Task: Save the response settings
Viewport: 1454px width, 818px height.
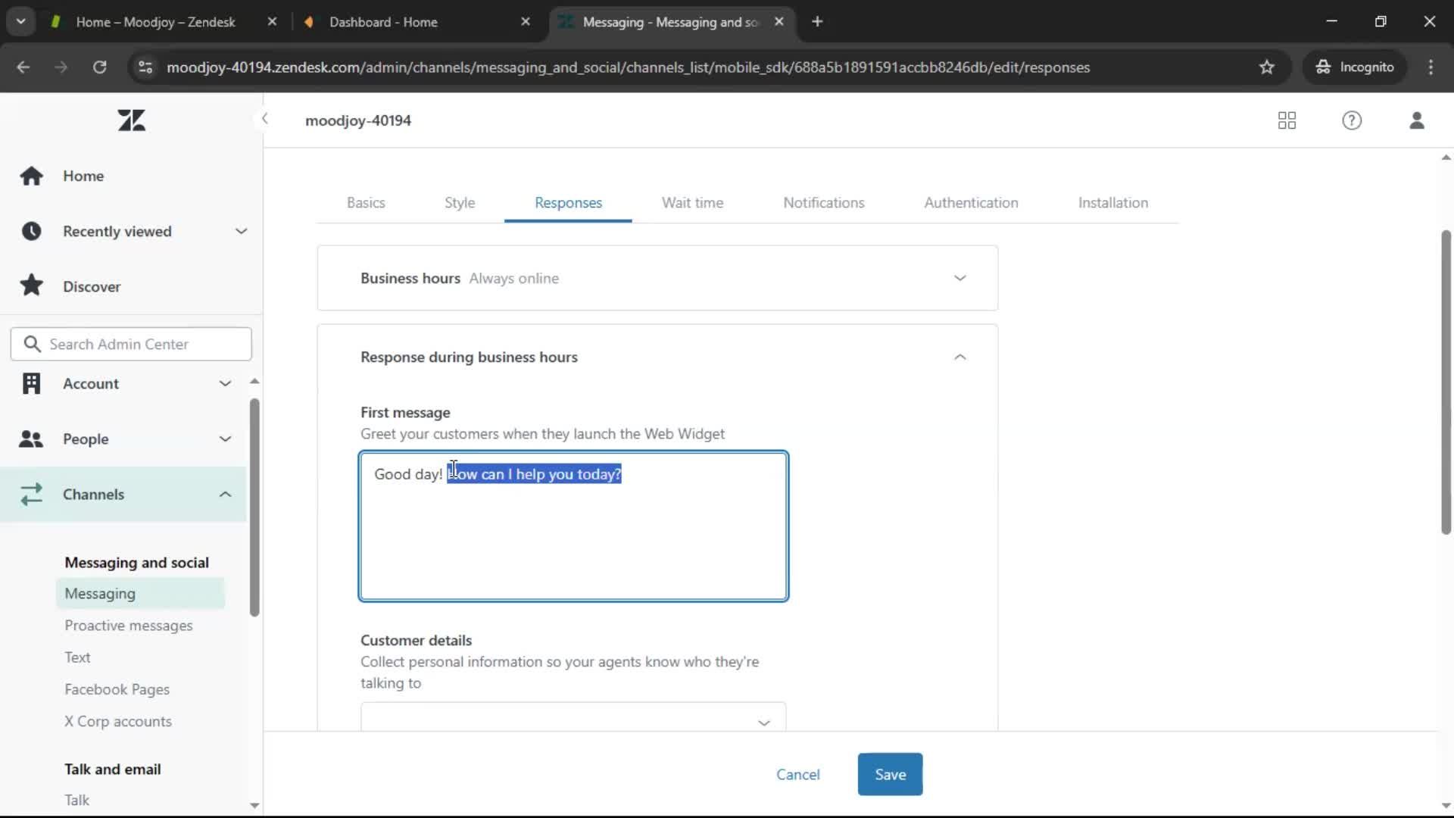Action: coord(890,774)
